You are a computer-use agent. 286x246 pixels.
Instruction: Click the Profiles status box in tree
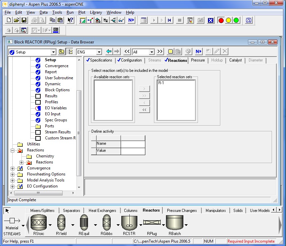[38, 102]
